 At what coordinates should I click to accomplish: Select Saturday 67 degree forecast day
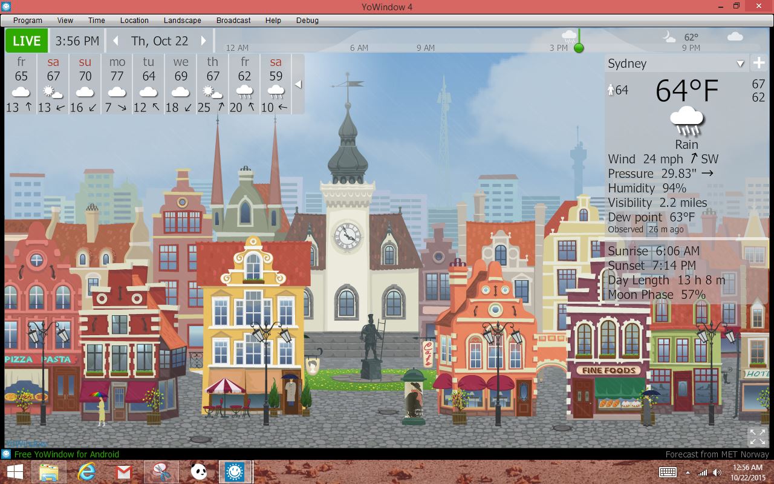point(53,83)
